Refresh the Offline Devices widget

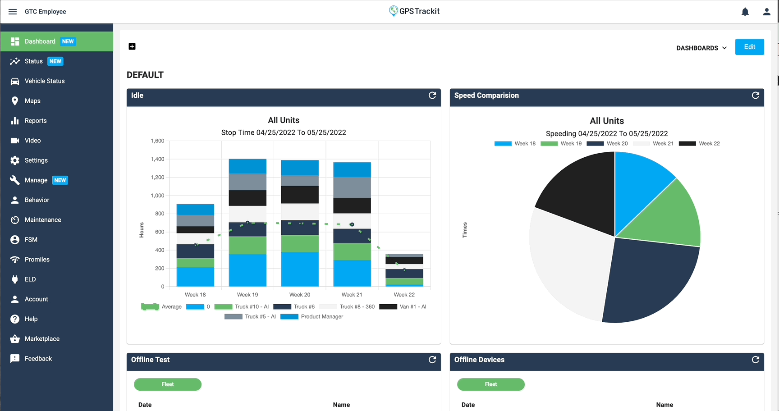[x=756, y=360]
